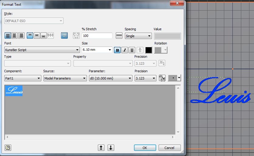This screenshot has height=156, width=254.
Task: Select bottom vertical justification
Action: point(43,35)
